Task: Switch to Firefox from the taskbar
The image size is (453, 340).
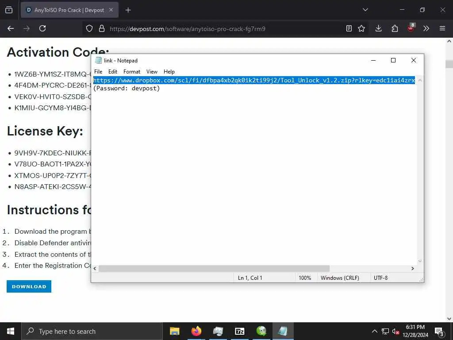Action: (x=196, y=331)
